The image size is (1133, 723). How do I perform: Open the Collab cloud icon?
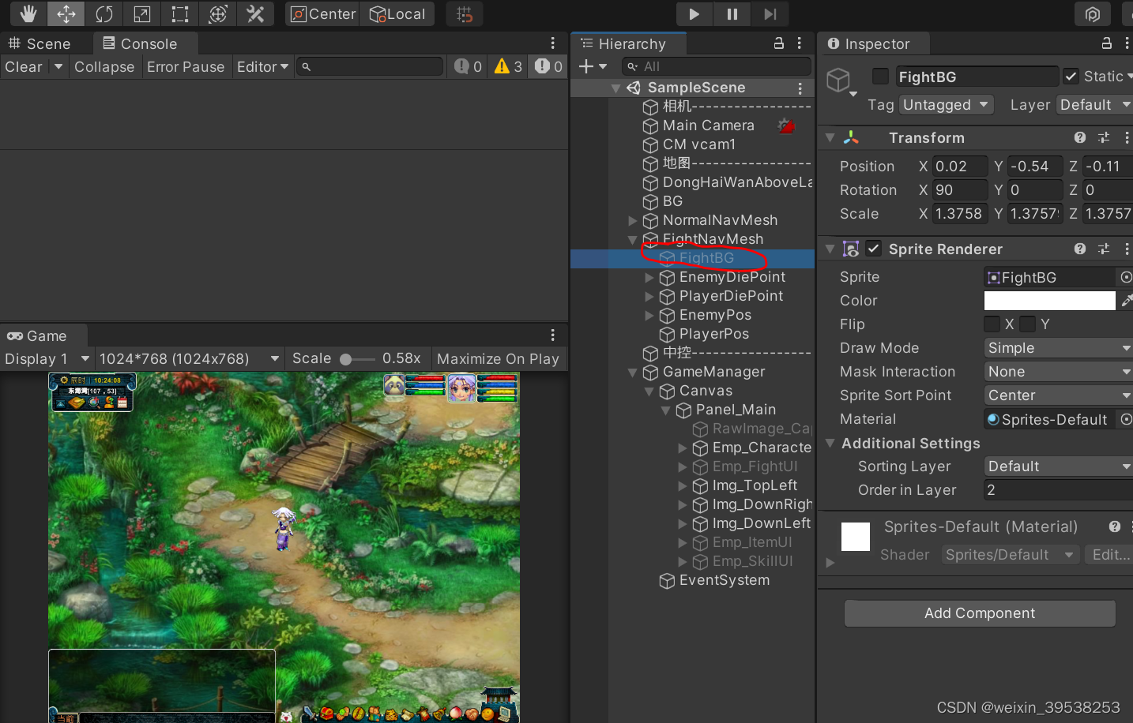(x=1093, y=14)
